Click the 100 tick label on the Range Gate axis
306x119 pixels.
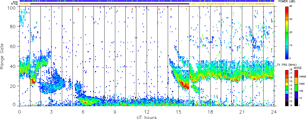click(x=14, y=8)
